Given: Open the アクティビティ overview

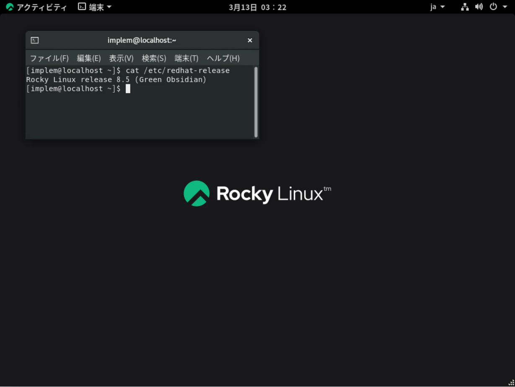Looking at the screenshot, I should [x=36, y=7].
